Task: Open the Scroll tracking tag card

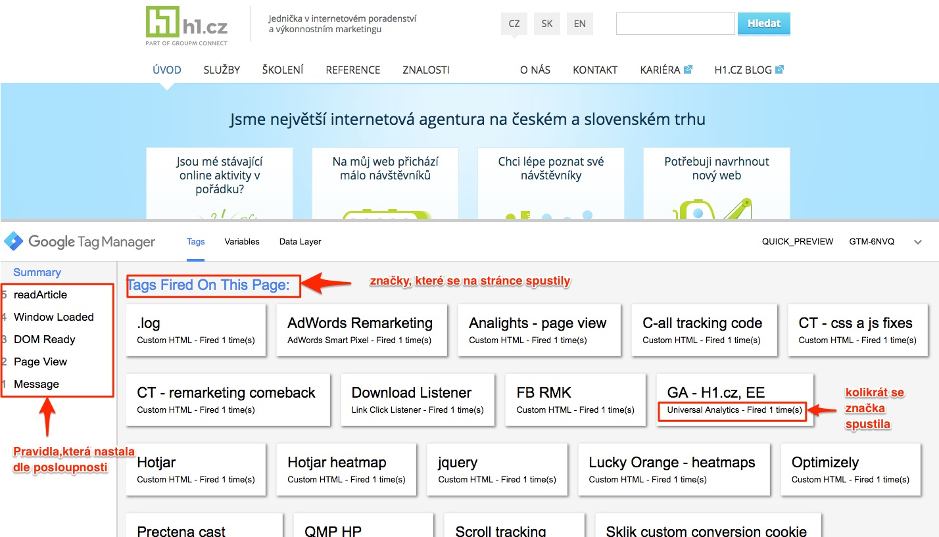Action: coord(514,525)
